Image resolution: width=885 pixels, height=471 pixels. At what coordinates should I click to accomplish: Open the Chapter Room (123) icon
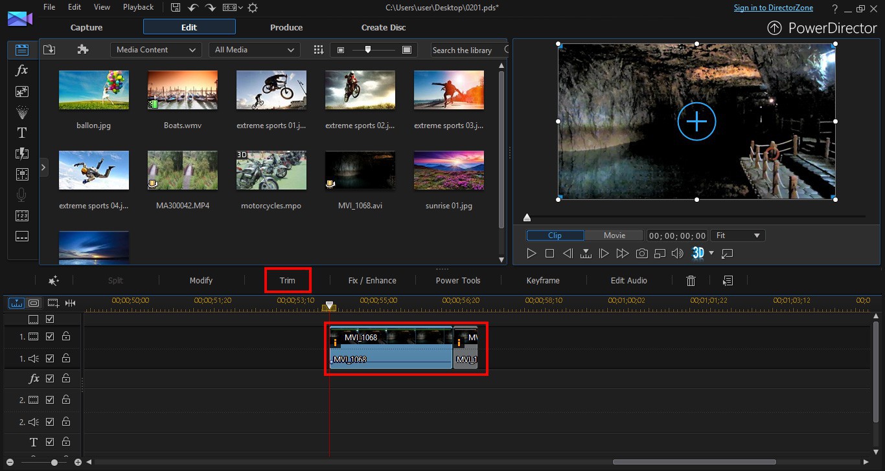22,215
